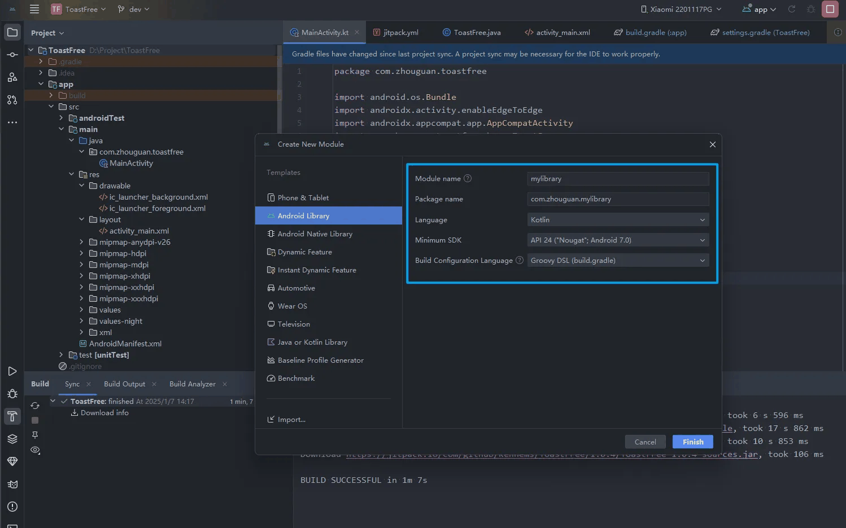
Task: Collapse the app module tree node
Action: click(x=41, y=84)
